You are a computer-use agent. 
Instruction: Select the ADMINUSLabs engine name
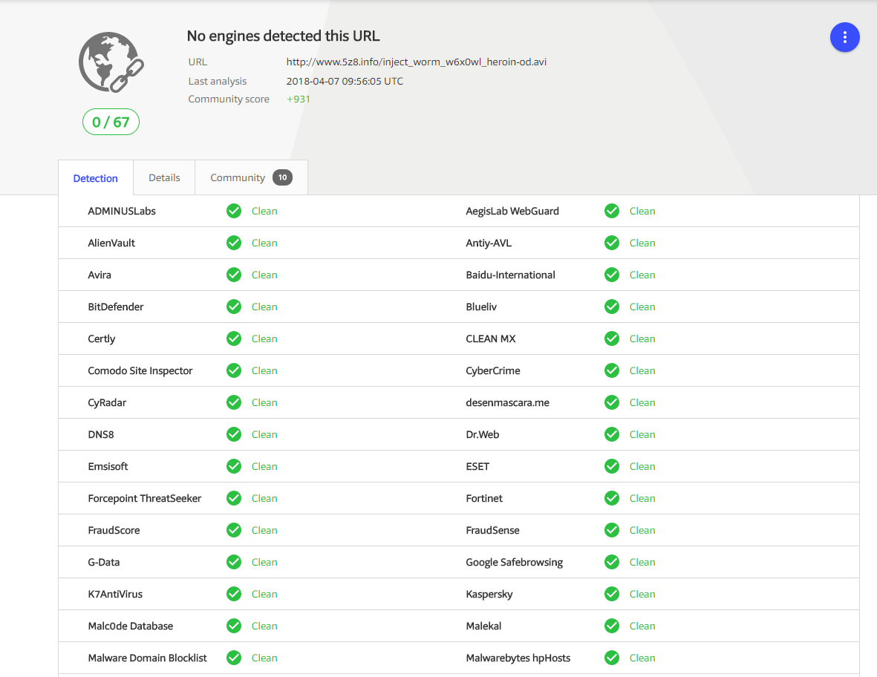[121, 211]
